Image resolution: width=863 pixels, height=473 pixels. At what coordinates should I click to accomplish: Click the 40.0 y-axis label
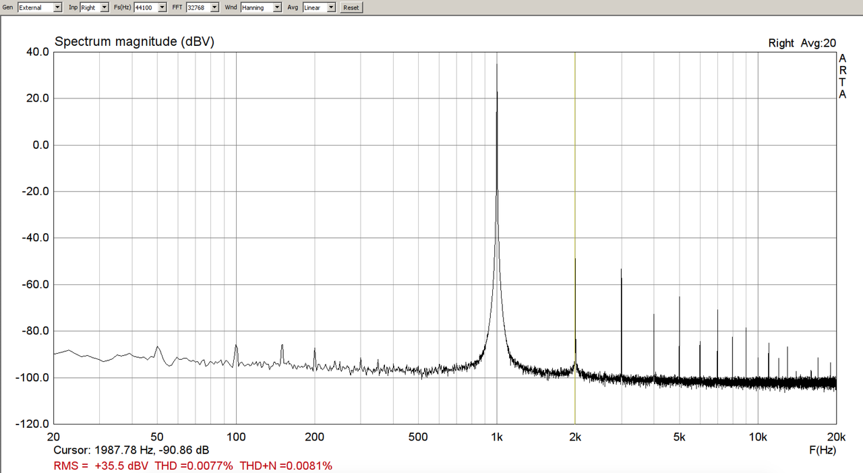click(x=38, y=52)
